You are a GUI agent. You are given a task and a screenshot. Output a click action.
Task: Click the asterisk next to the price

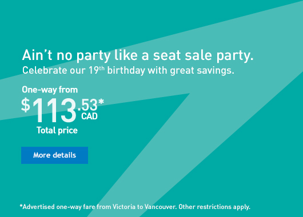(101, 102)
